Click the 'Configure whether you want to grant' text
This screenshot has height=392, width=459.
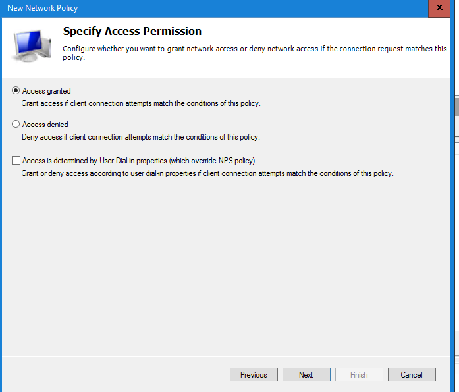click(x=255, y=53)
